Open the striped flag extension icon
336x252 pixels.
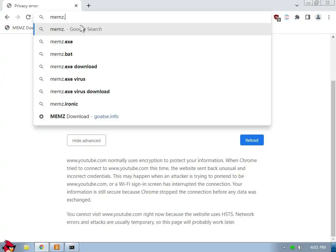pos(287,17)
